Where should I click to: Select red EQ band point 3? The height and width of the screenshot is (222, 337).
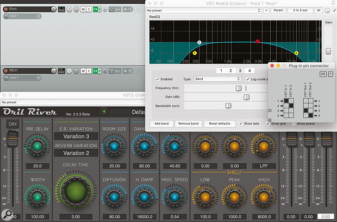[258, 42]
